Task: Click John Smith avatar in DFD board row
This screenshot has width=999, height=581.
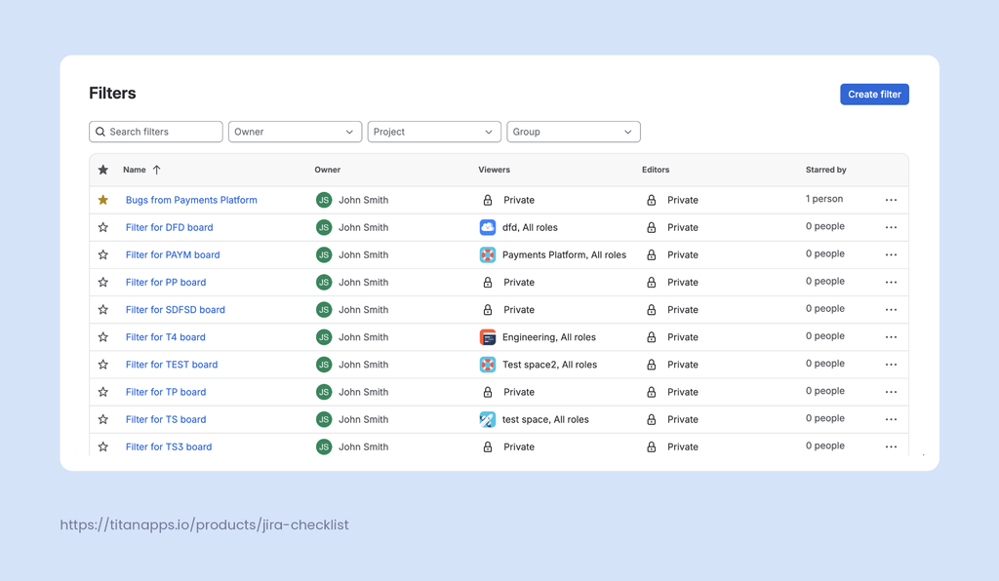Action: click(x=324, y=227)
